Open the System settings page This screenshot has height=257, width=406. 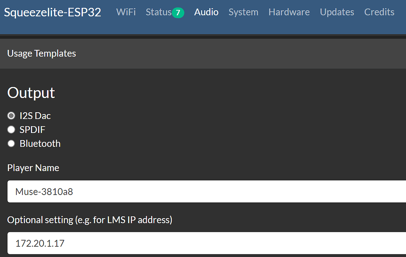point(243,12)
